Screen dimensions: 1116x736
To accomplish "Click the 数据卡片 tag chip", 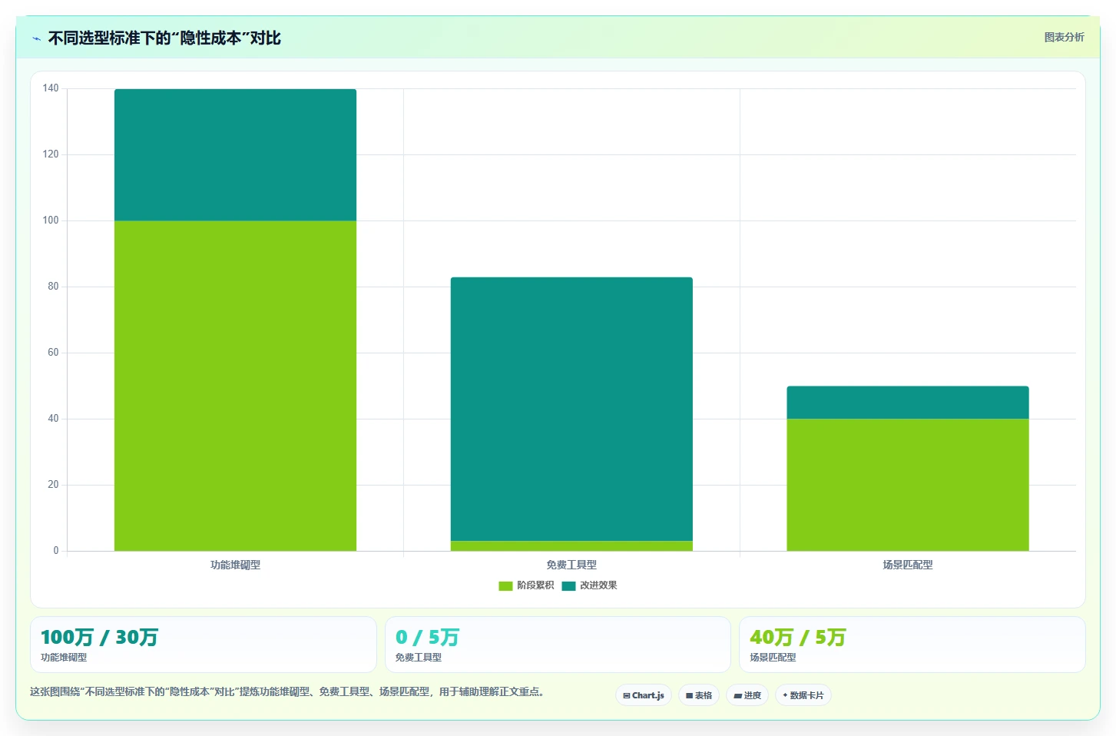I will [x=803, y=695].
